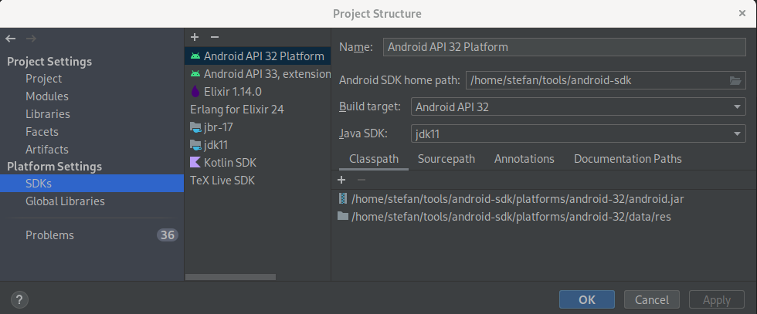Select the Kotlin SDK entry
Viewport: 757px width, 314px height.
coord(229,163)
